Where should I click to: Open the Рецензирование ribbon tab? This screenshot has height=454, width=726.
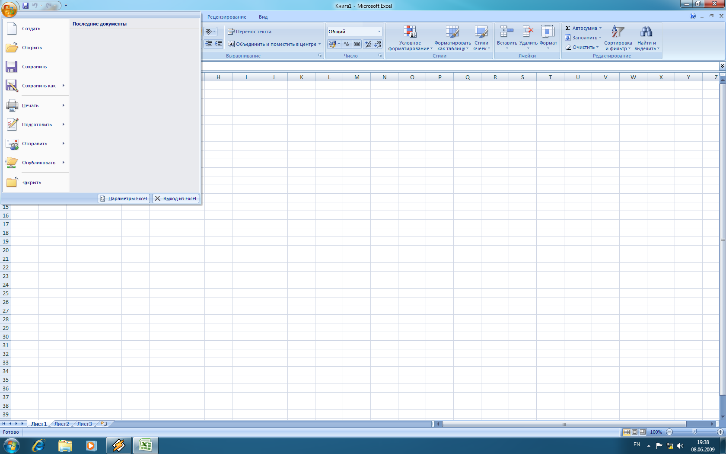point(227,17)
